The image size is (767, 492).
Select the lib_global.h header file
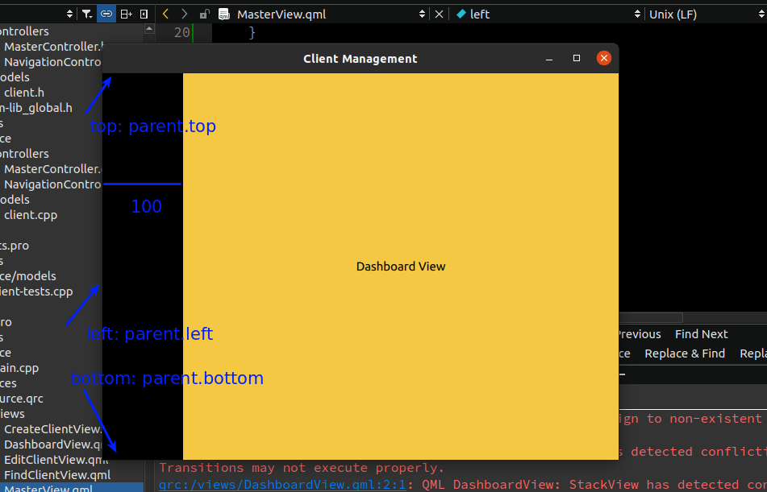36,107
